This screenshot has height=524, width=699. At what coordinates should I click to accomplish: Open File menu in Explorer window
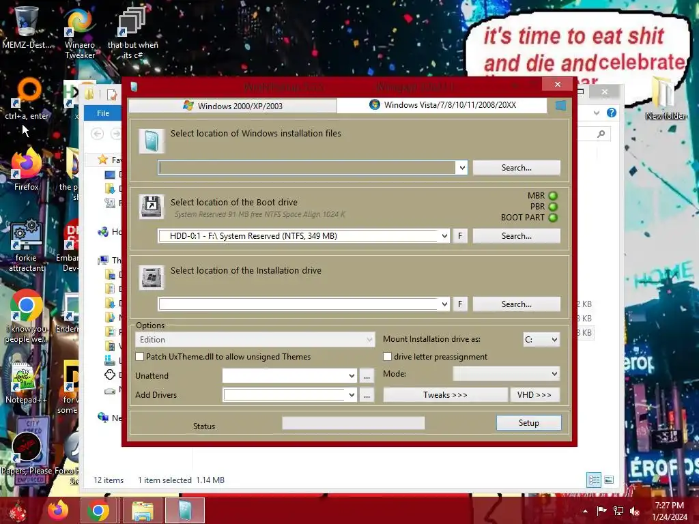(x=103, y=113)
